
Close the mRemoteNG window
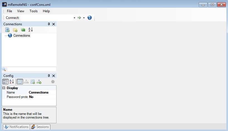click(221, 5)
